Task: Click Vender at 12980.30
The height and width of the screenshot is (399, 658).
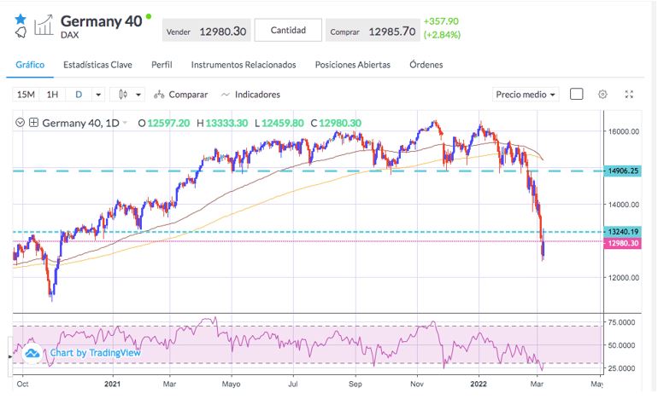Action: (207, 30)
